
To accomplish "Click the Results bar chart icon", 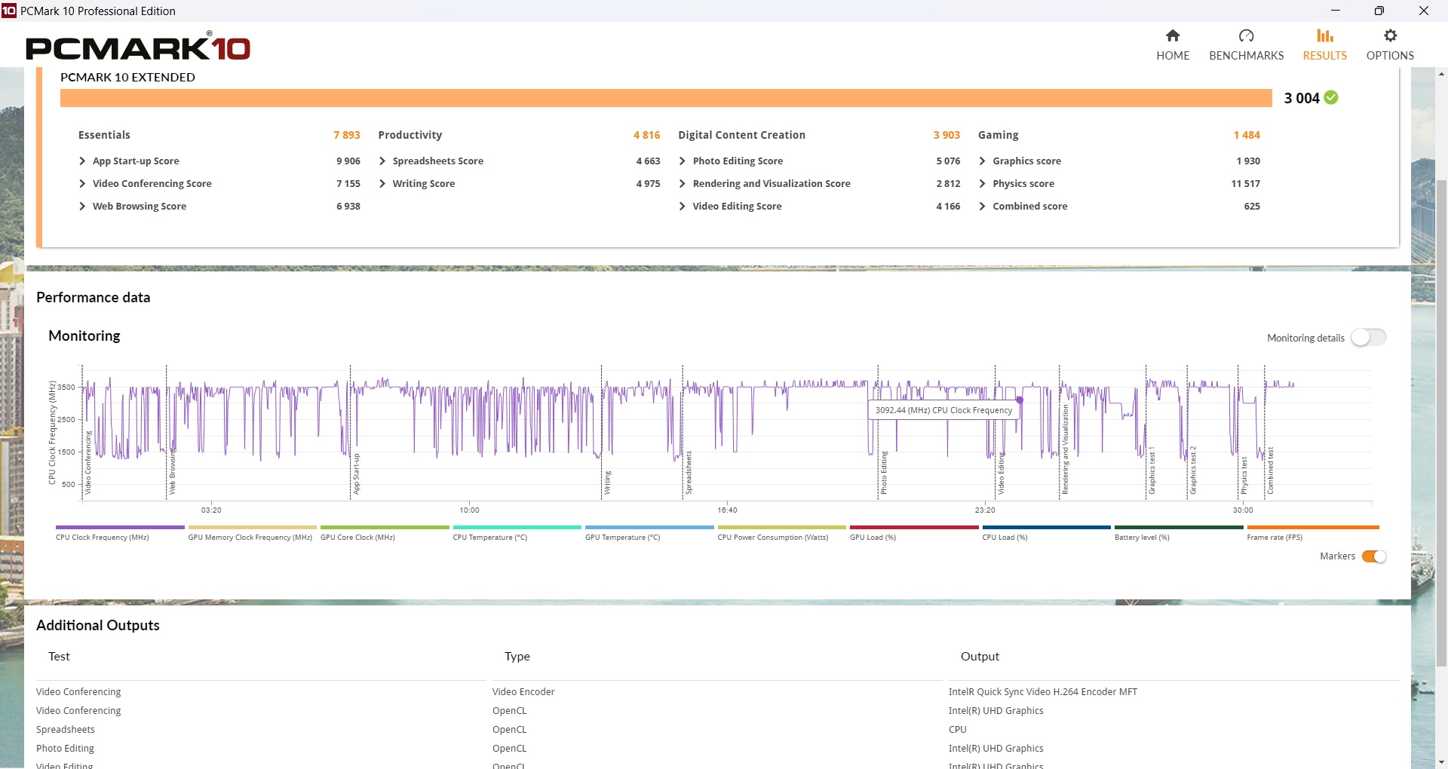I will [x=1324, y=36].
